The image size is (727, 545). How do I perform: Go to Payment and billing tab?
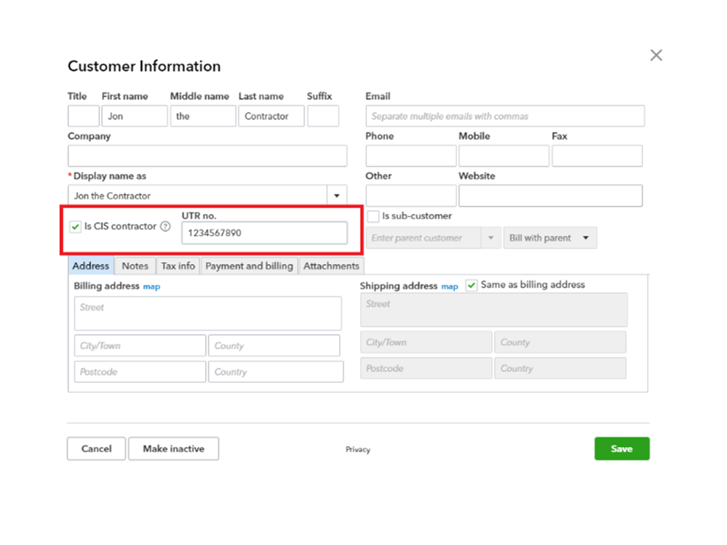tap(249, 266)
